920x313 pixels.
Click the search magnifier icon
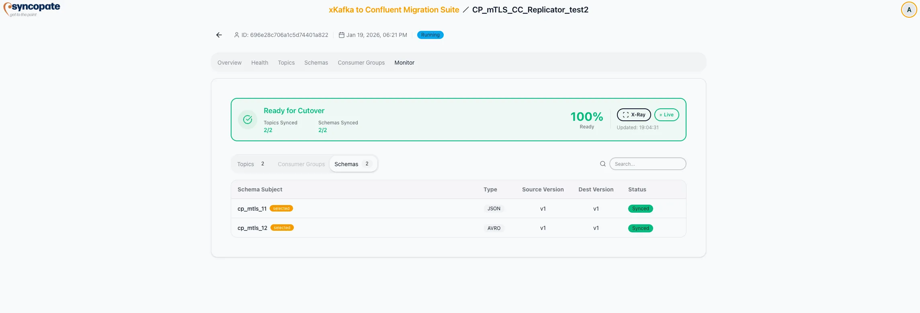[x=603, y=164]
